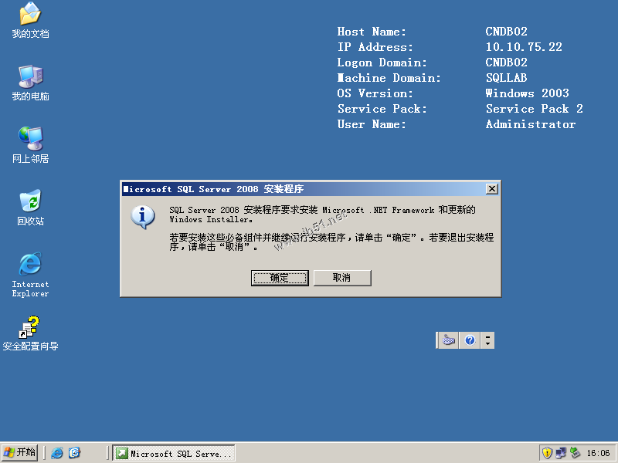
Task: Click the 16:06 taskbar clock
Action: click(598, 453)
